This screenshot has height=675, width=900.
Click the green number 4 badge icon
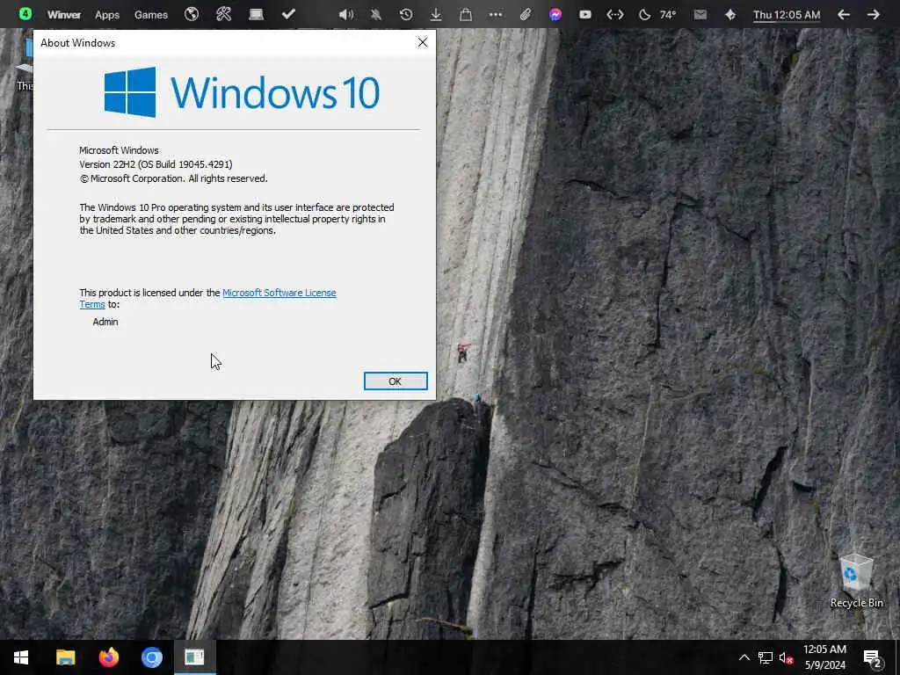pos(25,14)
